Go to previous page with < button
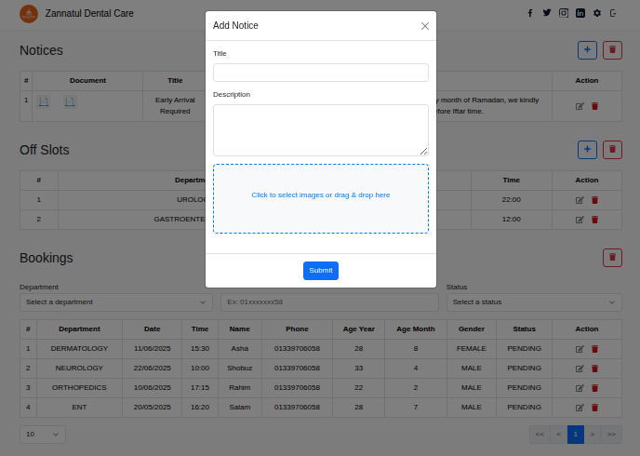Viewport: 640px width, 456px height. coord(558,435)
